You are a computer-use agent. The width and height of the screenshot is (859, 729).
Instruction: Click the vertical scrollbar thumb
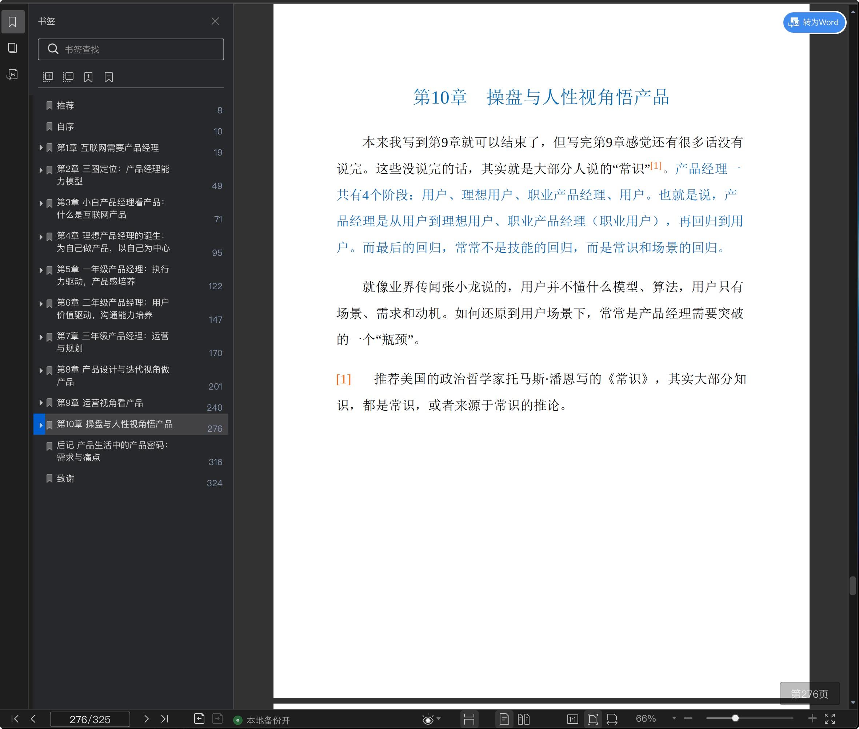(852, 585)
